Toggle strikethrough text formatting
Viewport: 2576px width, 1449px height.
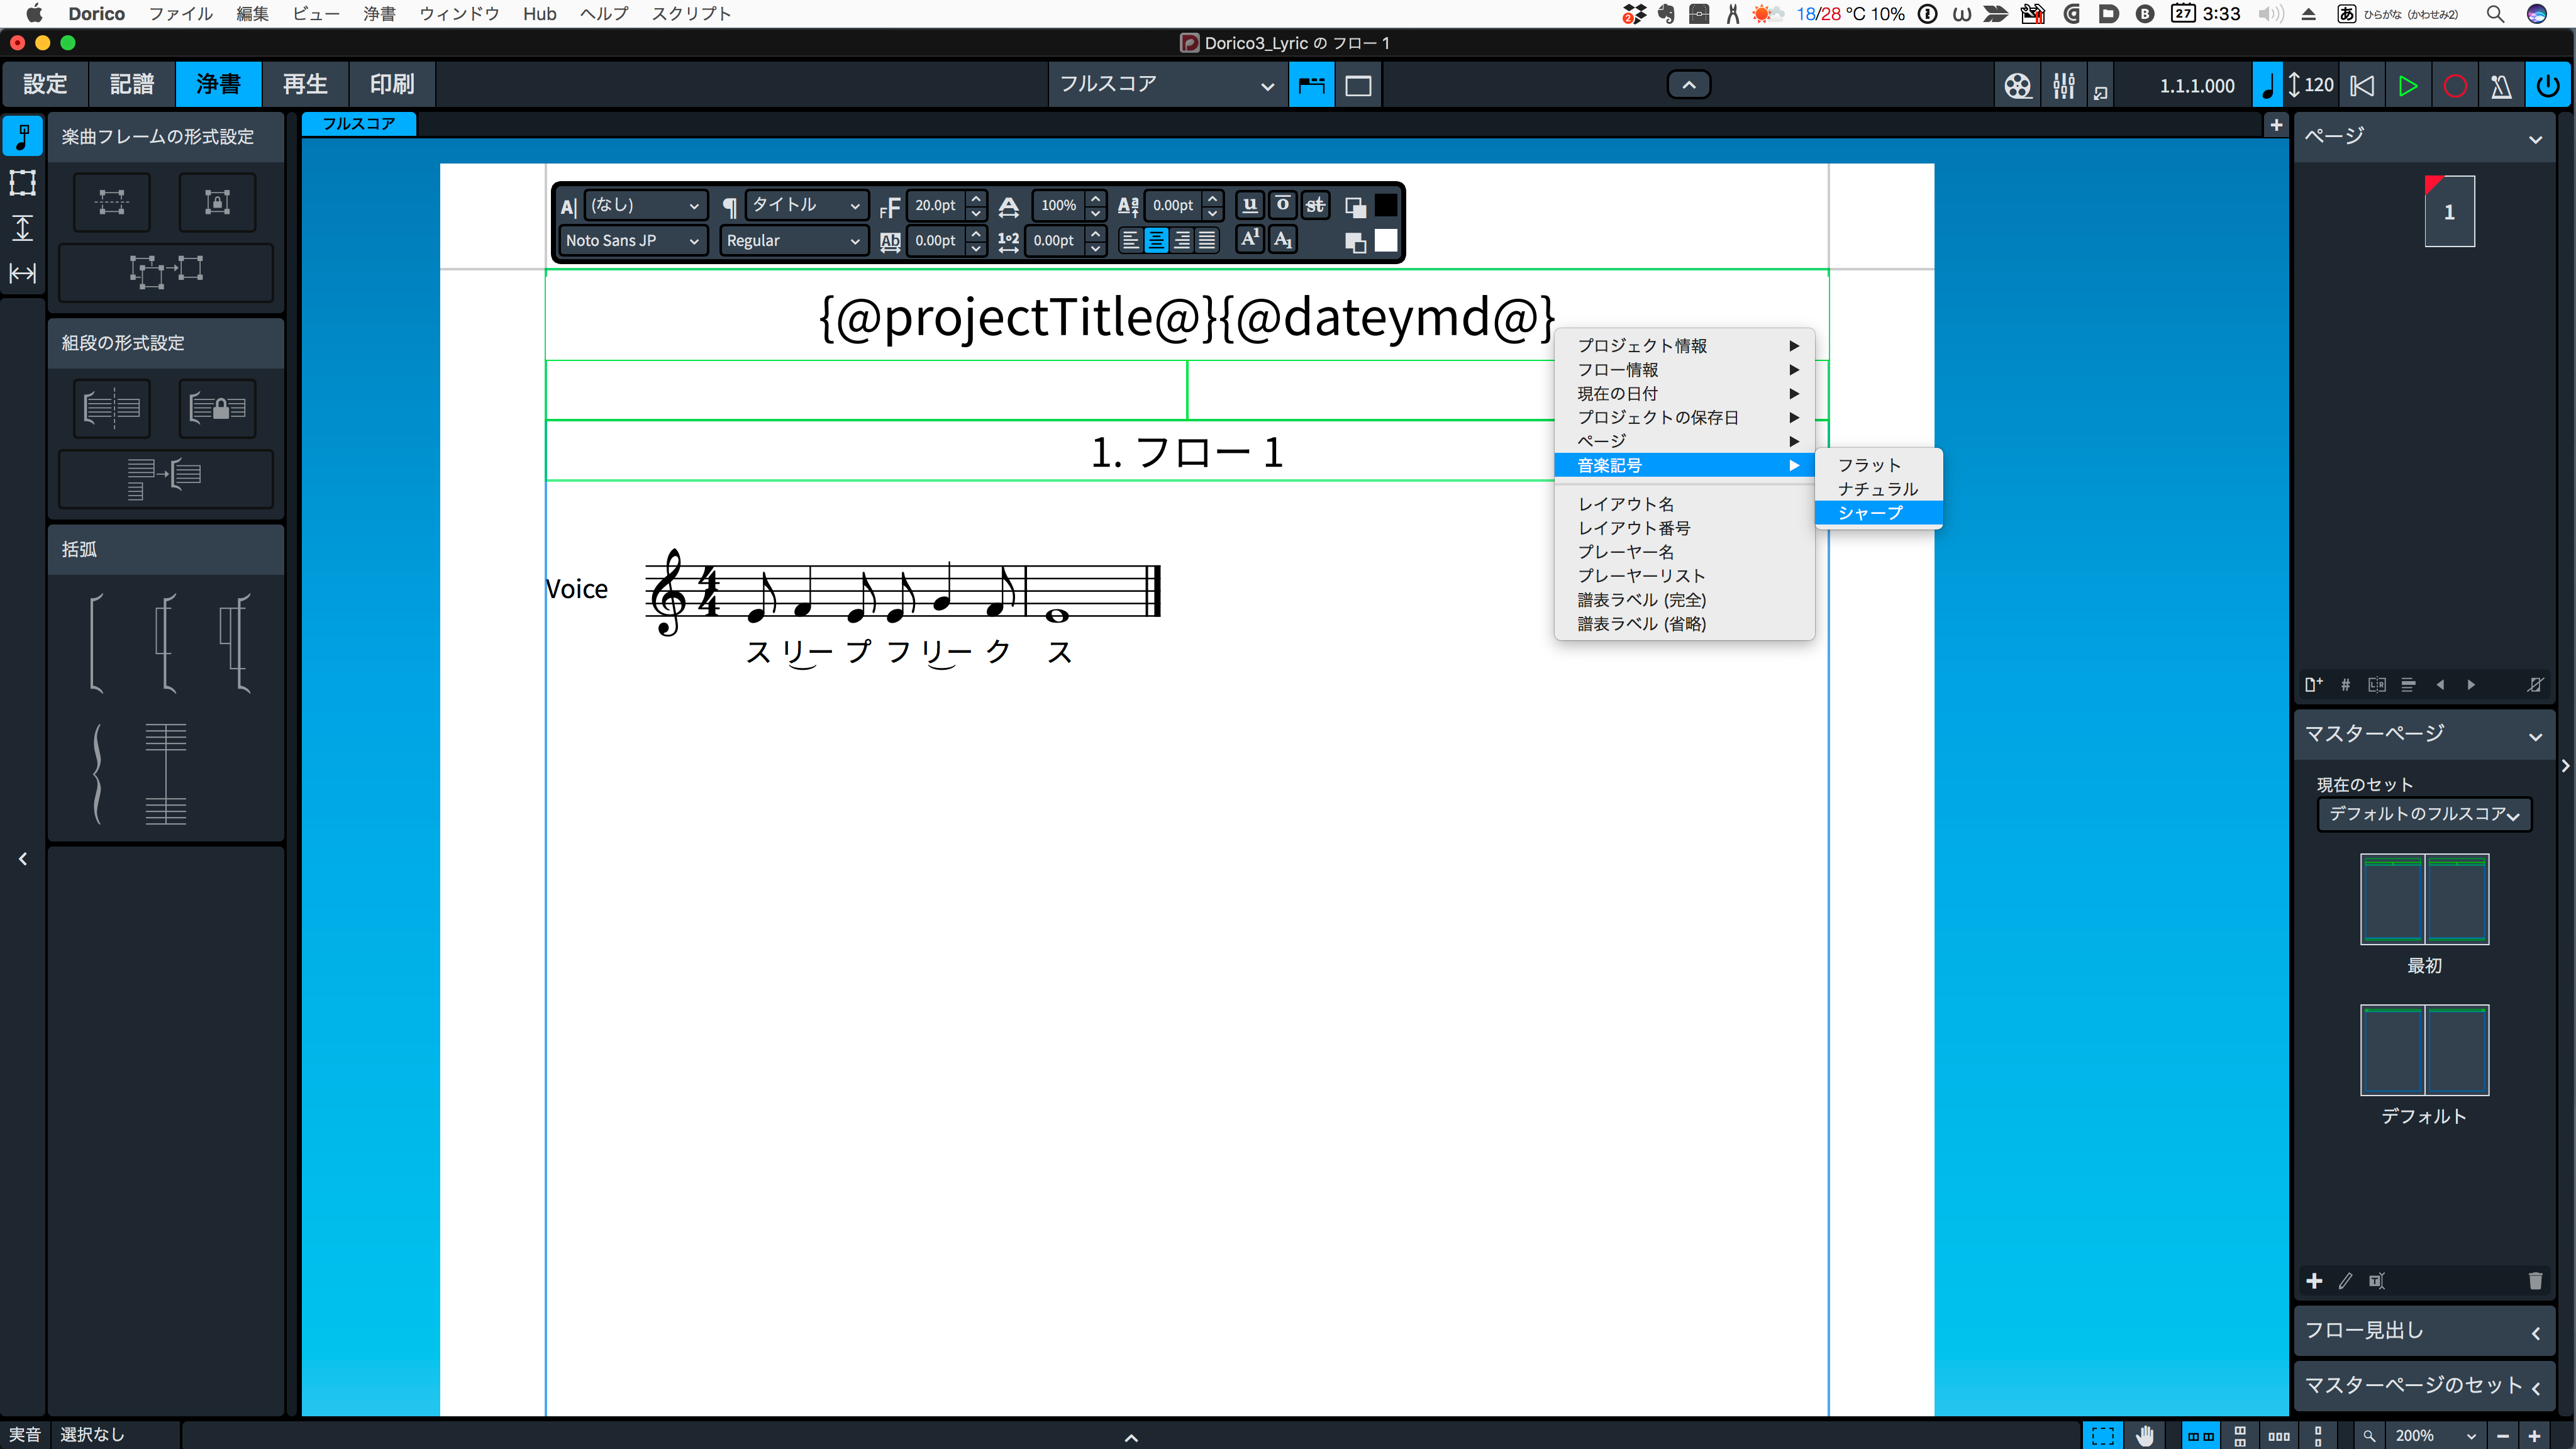point(1315,205)
